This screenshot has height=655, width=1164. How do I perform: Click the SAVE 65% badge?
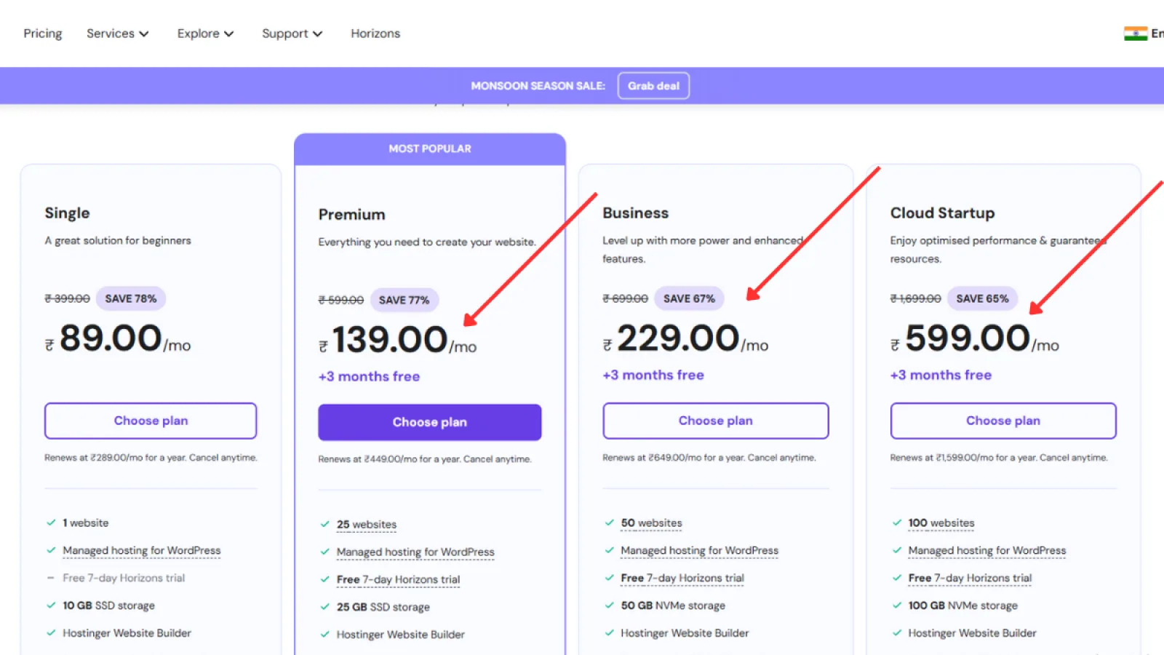point(982,298)
